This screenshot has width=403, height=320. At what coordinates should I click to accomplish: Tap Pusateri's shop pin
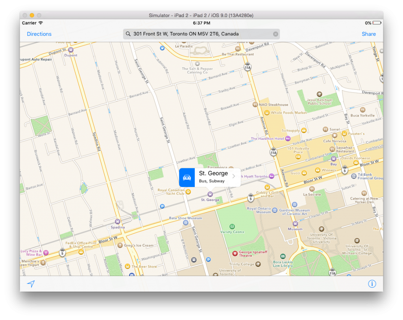344,133
